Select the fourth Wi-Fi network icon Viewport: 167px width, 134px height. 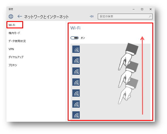[76, 82]
